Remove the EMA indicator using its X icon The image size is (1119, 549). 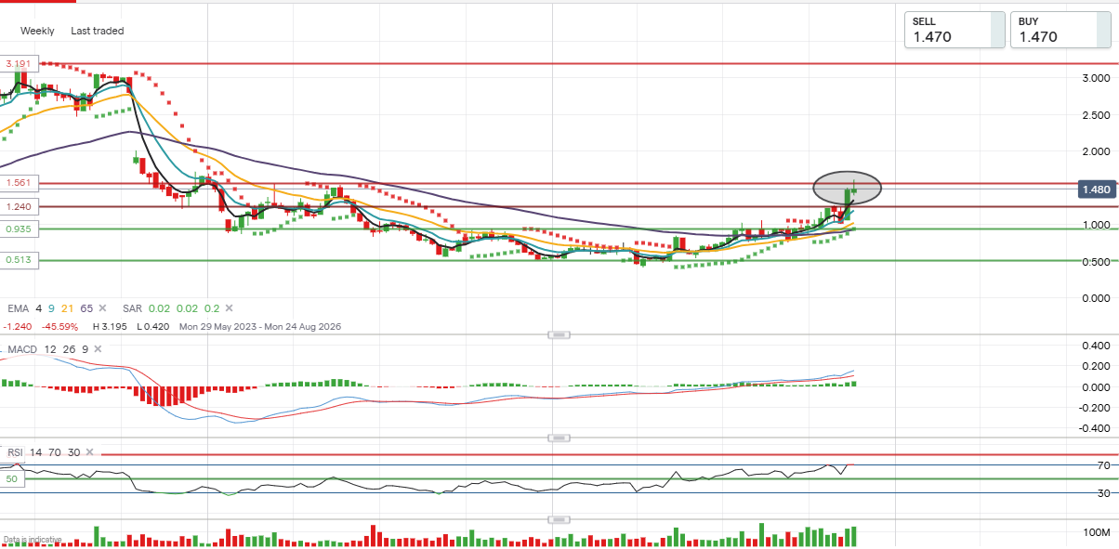pos(102,308)
